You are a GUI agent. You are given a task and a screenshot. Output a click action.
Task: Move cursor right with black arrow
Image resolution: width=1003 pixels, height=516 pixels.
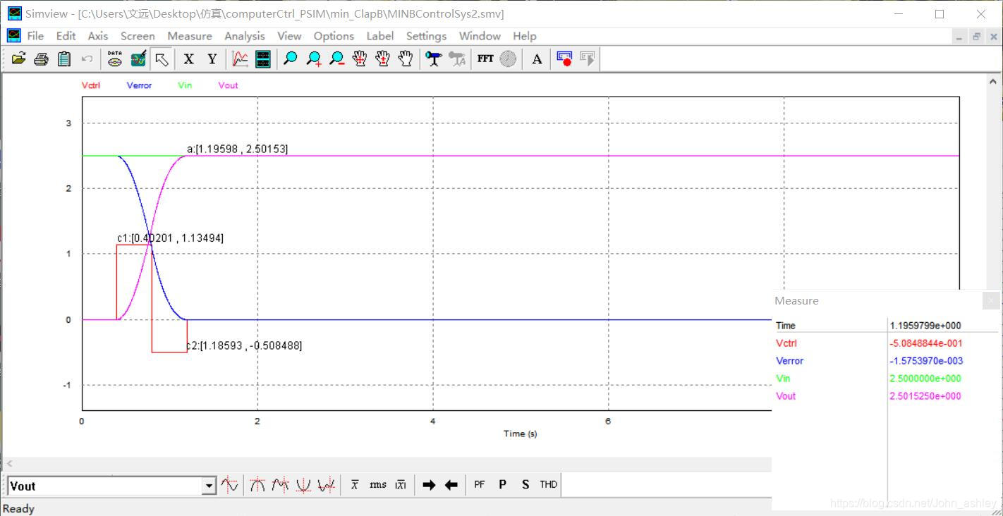pyautogui.click(x=429, y=485)
